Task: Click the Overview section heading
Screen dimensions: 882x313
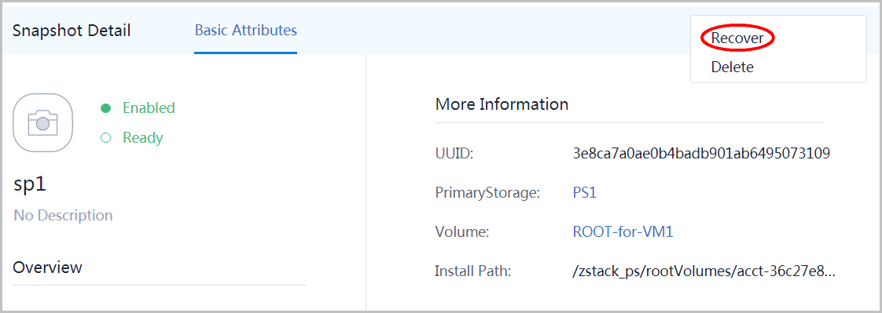Action: [x=48, y=268]
